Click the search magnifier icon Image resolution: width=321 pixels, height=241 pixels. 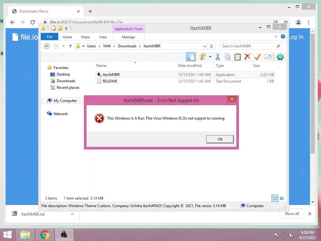coord(278,46)
